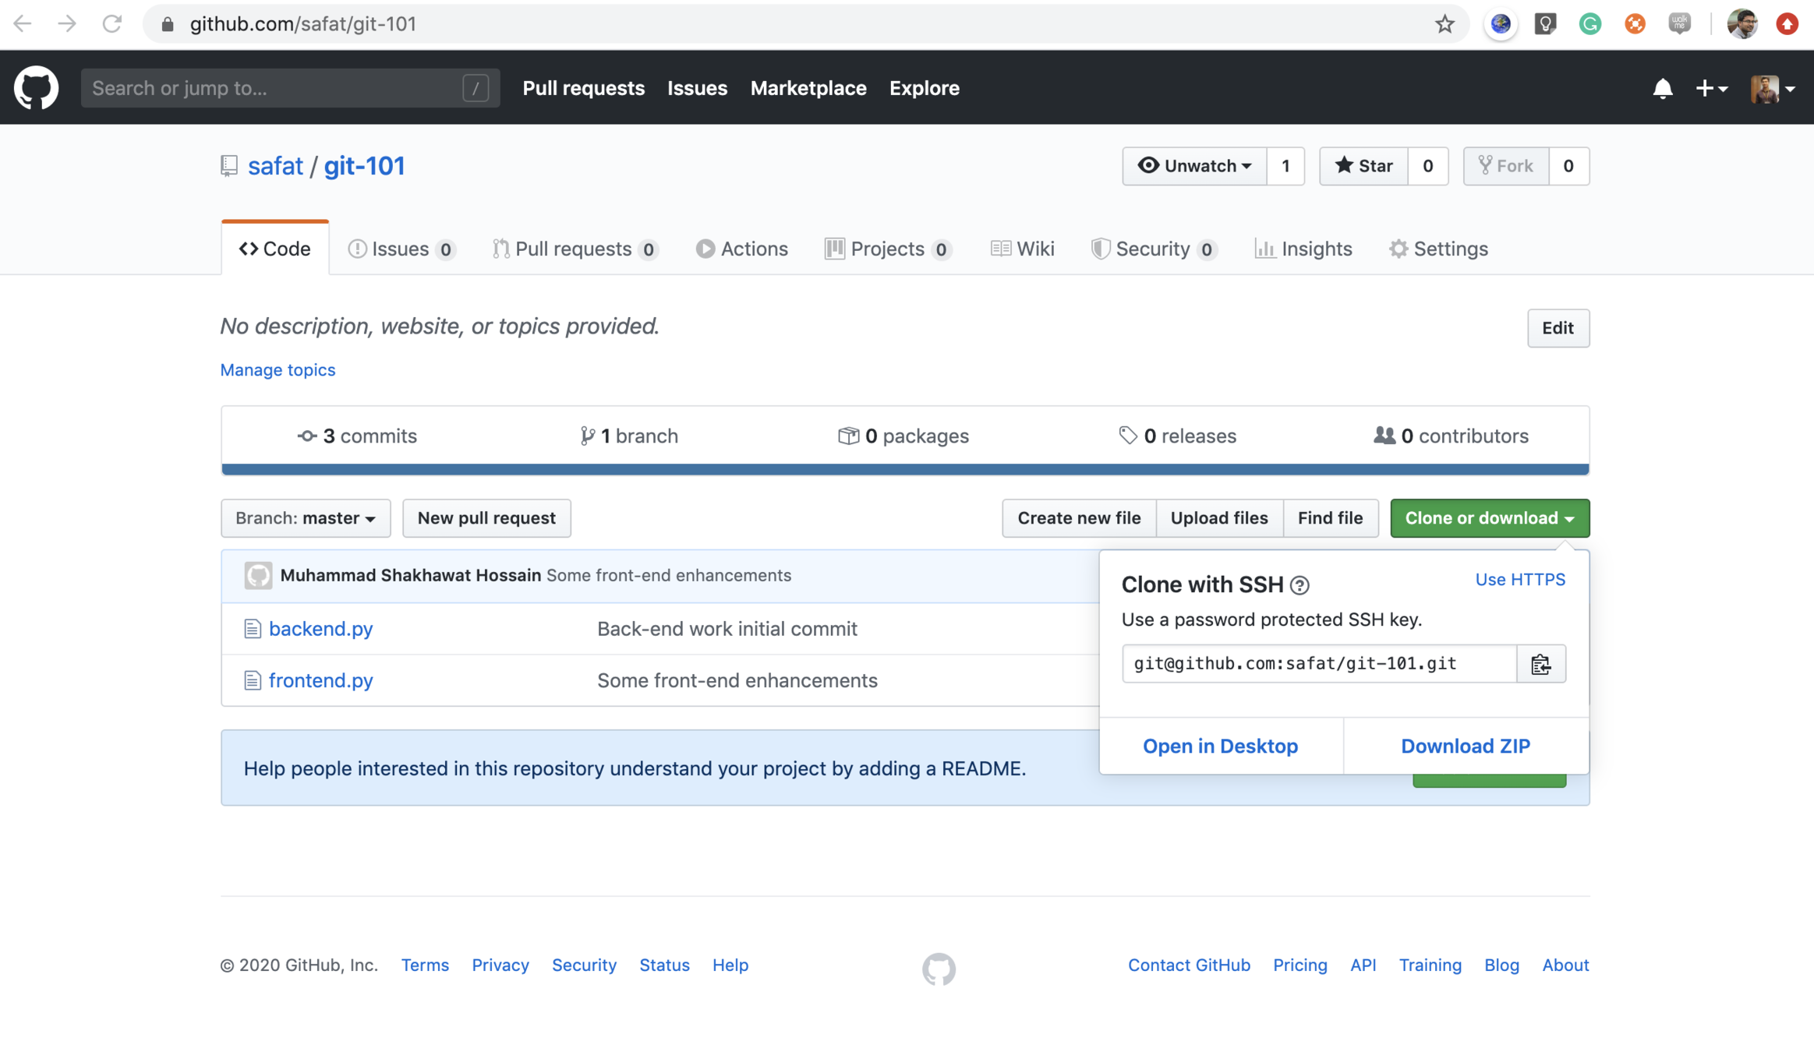
Task: Click the help icon beside Clone with SSH
Action: (x=1300, y=585)
